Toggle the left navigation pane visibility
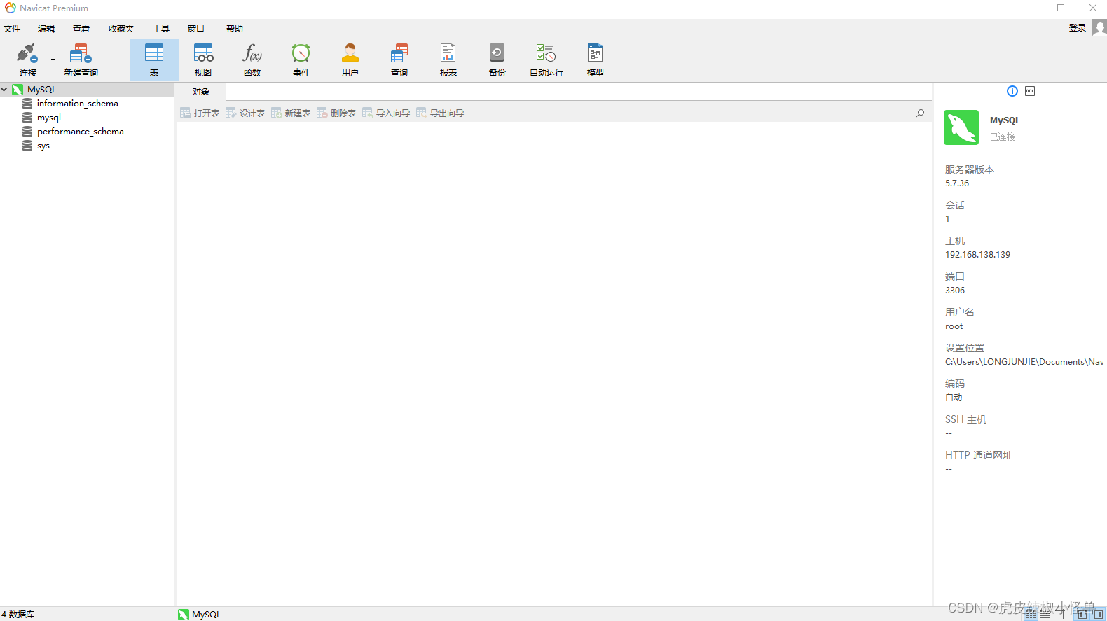This screenshot has width=1107, height=621. tap(1082, 614)
